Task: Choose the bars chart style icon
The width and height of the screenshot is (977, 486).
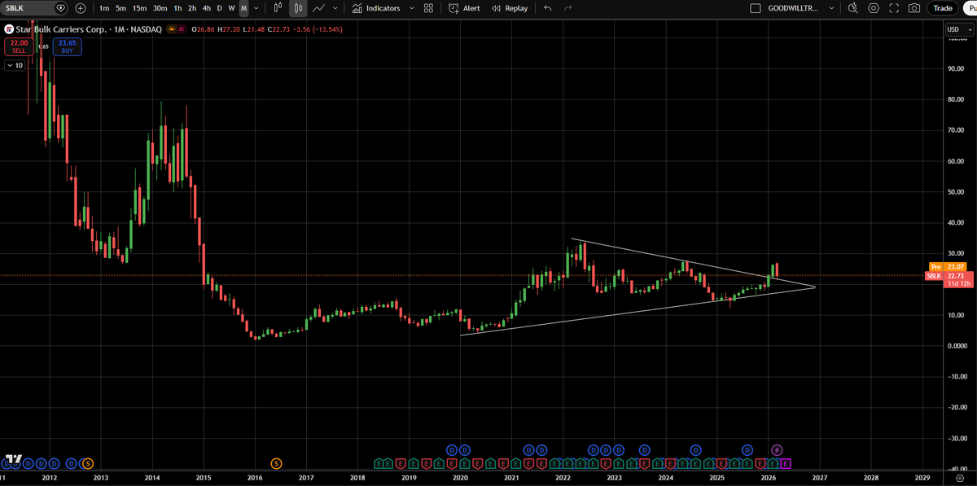Action: 278,8
